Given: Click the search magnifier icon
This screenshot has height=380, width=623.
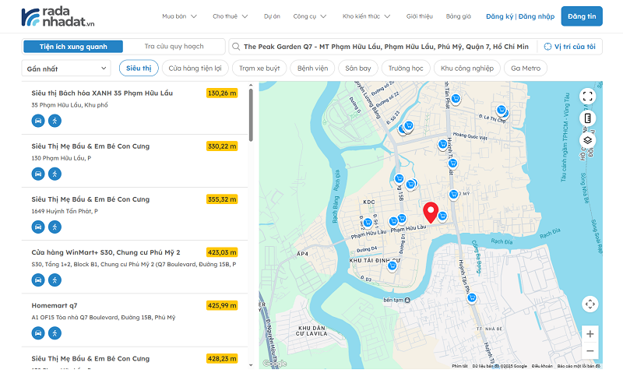Looking at the screenshot, I should 236,47.
